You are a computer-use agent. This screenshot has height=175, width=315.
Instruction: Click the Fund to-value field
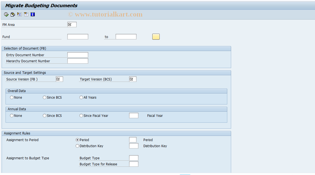pos(126,37)
